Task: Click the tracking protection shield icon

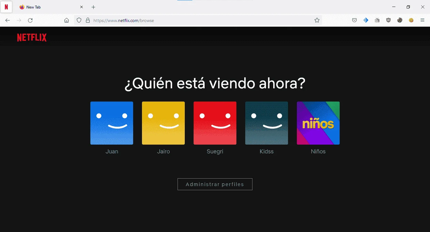Action: (x=79, y=20)
